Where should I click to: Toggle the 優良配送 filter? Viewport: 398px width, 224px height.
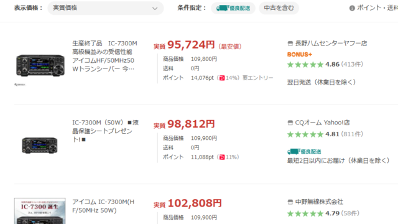click(x=233, y=8)
